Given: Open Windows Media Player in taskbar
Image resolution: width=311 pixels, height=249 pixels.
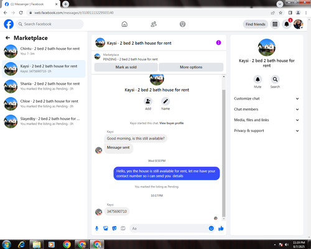Looking at the screenshot, I should coord(52,245).
